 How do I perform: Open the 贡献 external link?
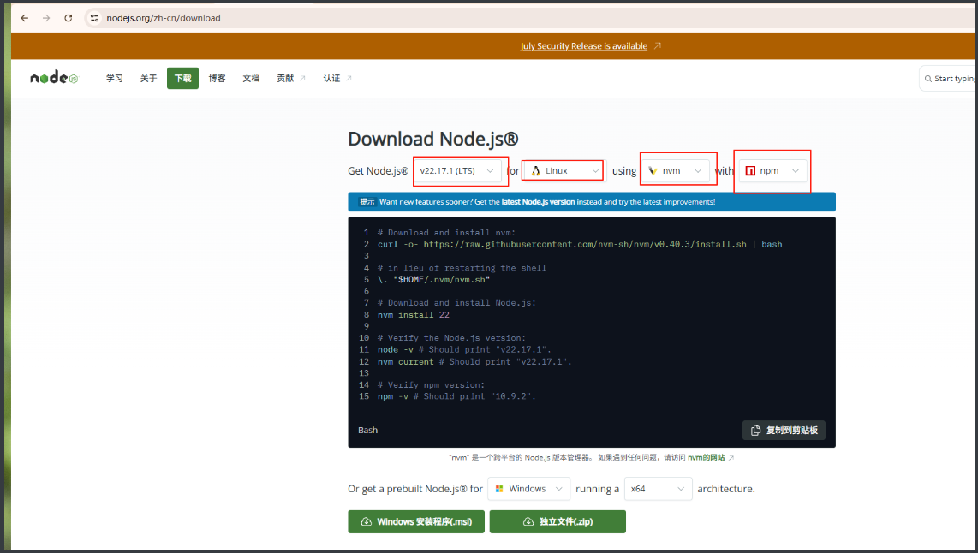290,78
